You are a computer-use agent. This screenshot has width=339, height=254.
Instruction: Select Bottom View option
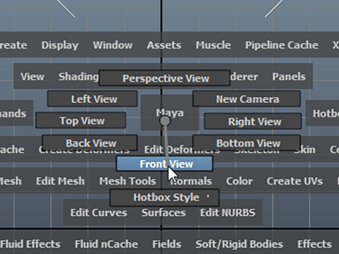click(x=248, y=143)
